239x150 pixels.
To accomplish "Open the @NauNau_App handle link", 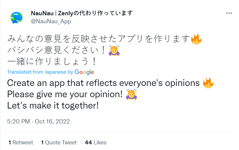I will coord(51,21).
